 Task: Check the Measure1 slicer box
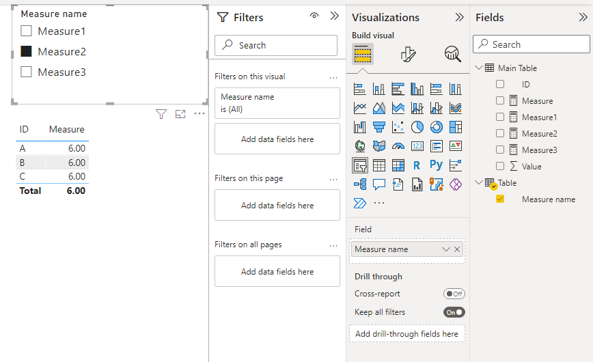tap(26, 31)
